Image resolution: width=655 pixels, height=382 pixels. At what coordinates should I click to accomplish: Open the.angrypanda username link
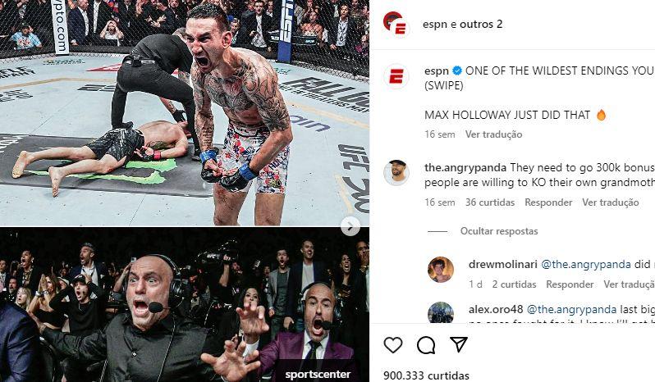tap(465, 168)
